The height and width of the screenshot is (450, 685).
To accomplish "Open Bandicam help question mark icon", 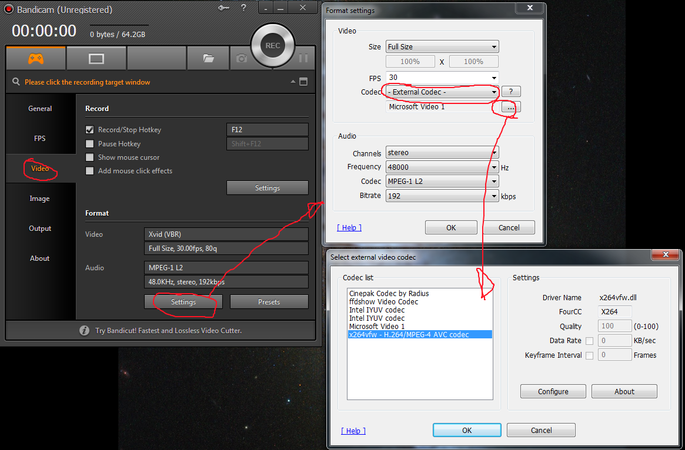I will (x=243, y=8).
